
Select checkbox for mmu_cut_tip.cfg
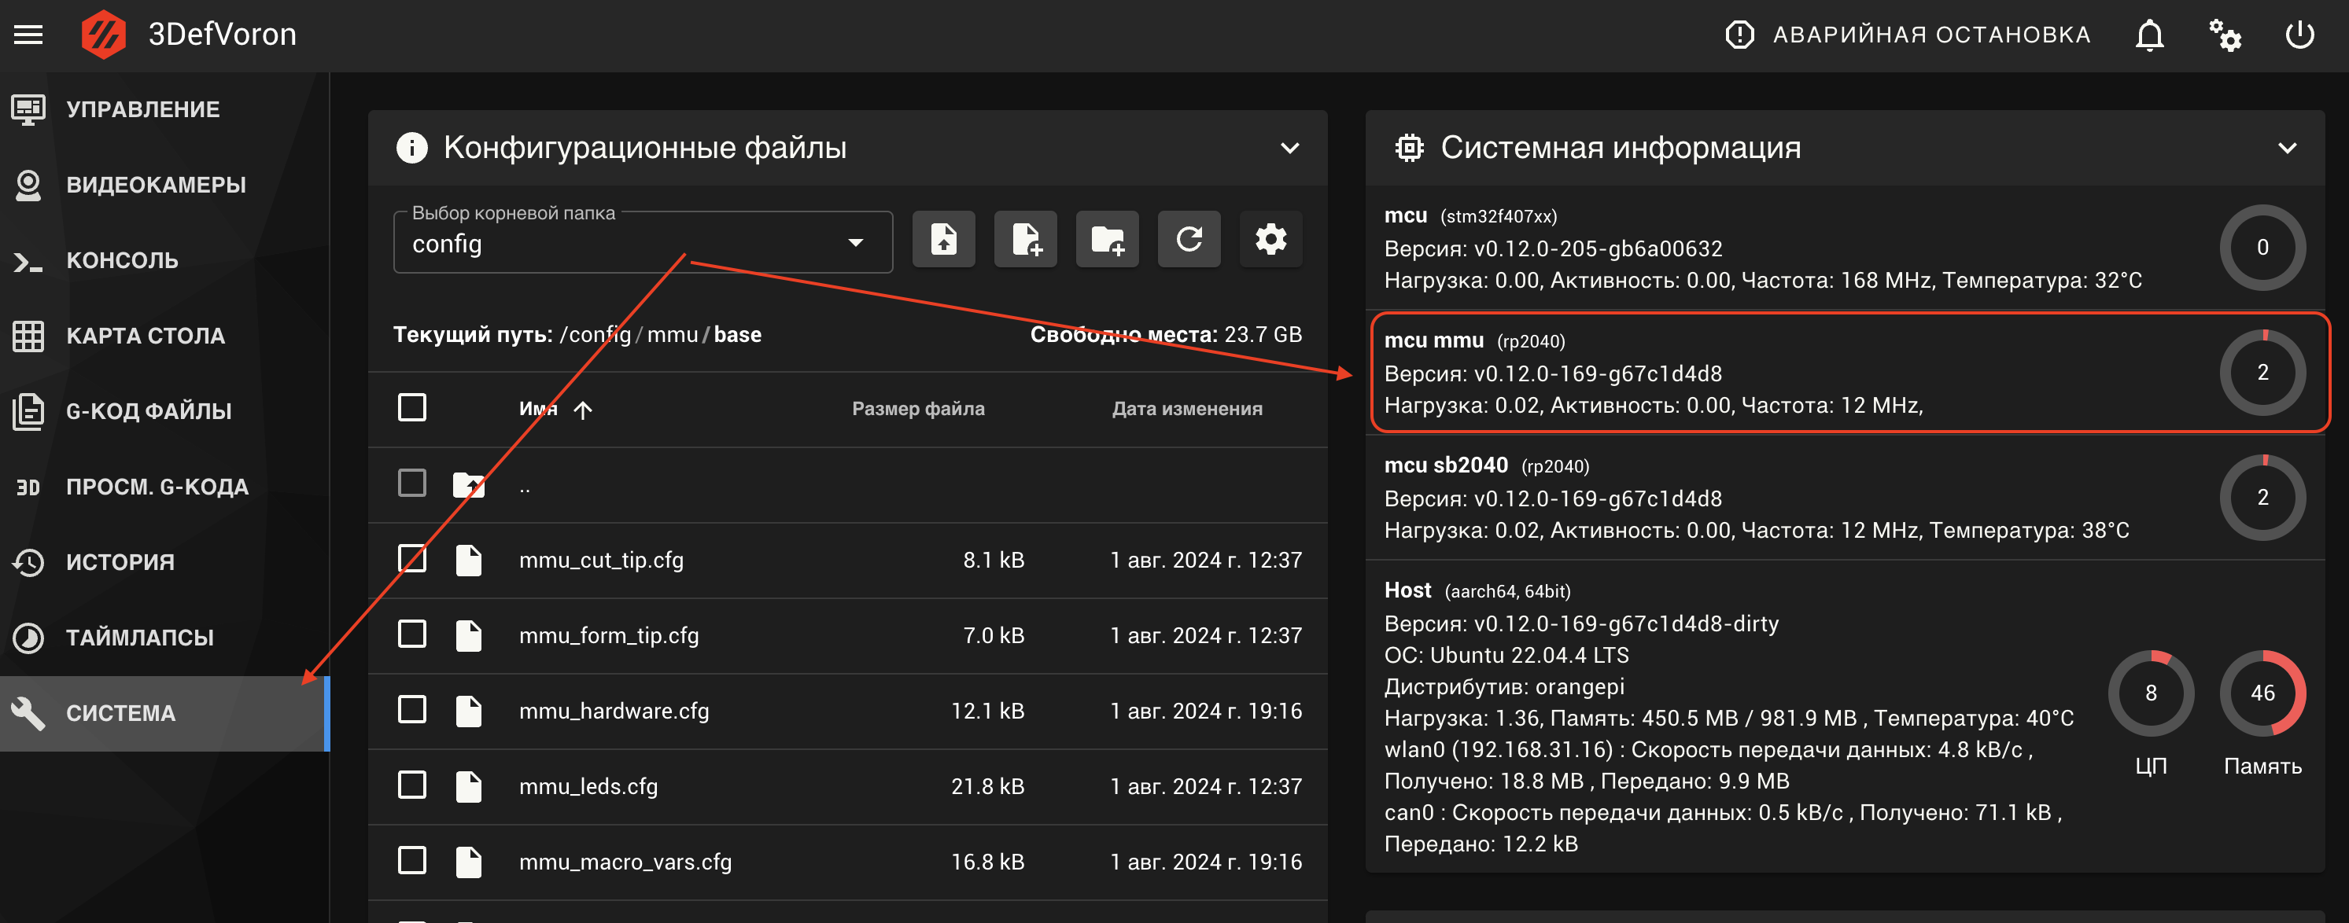[x=412, y=557]
